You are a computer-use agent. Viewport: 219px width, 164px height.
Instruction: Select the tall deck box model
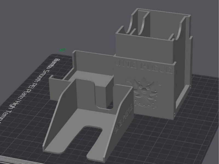[x=153, y=63]
